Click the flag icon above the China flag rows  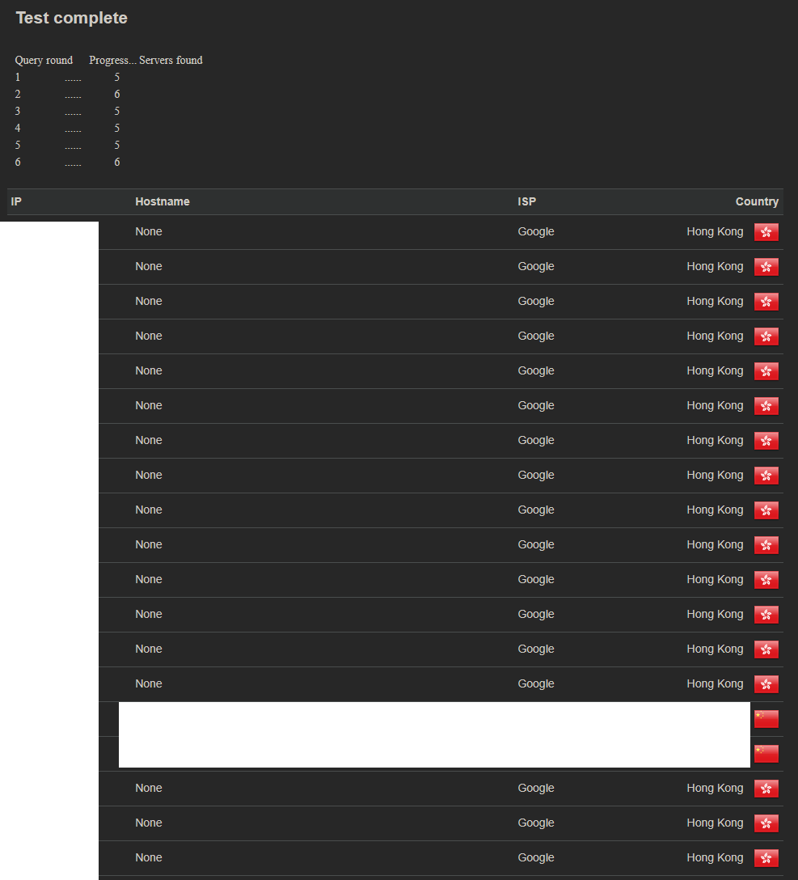tap(766, 683)
